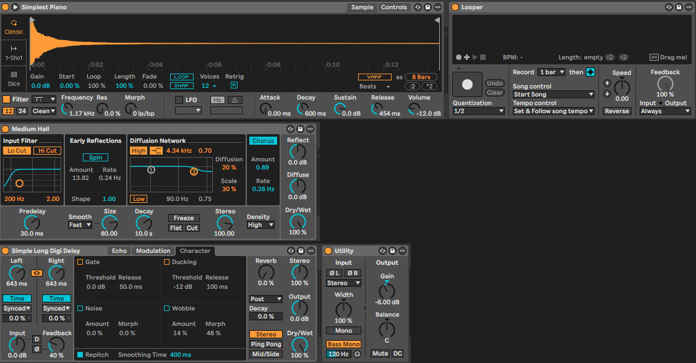Open Looper Record 1 bar dropdown
Screen dimensions: 696x363
(552, 72)
